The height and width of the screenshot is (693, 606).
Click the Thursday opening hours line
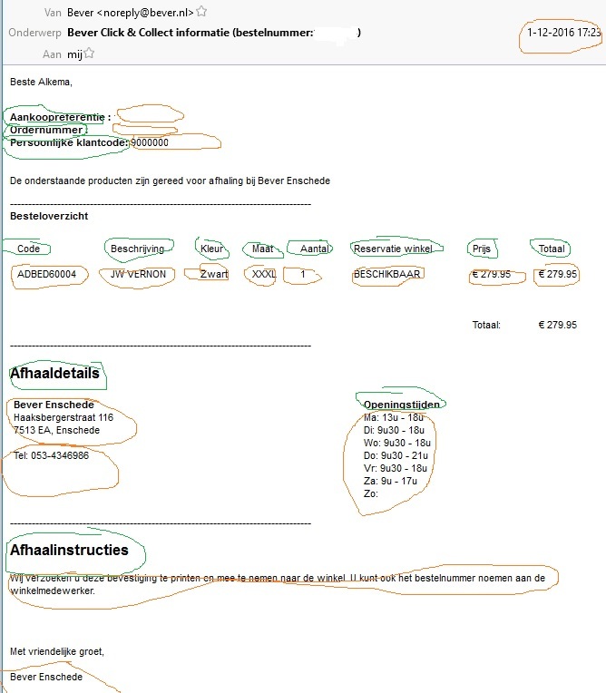[x=396, y=455]
